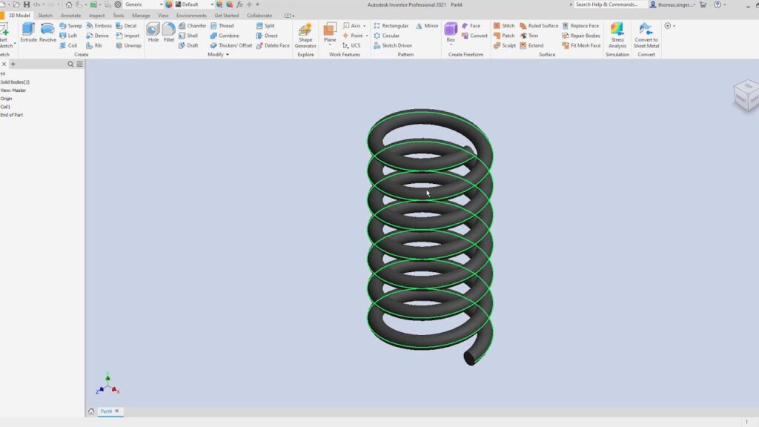This screenshot has width=759, height=427.
Task: Select the Extend surface tool
Action: pos(531,45)
